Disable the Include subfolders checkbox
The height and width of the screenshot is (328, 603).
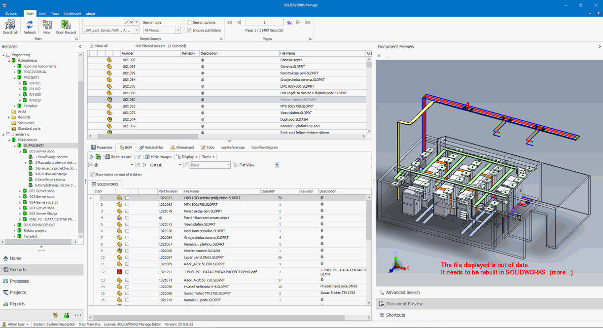click(189, 31)
